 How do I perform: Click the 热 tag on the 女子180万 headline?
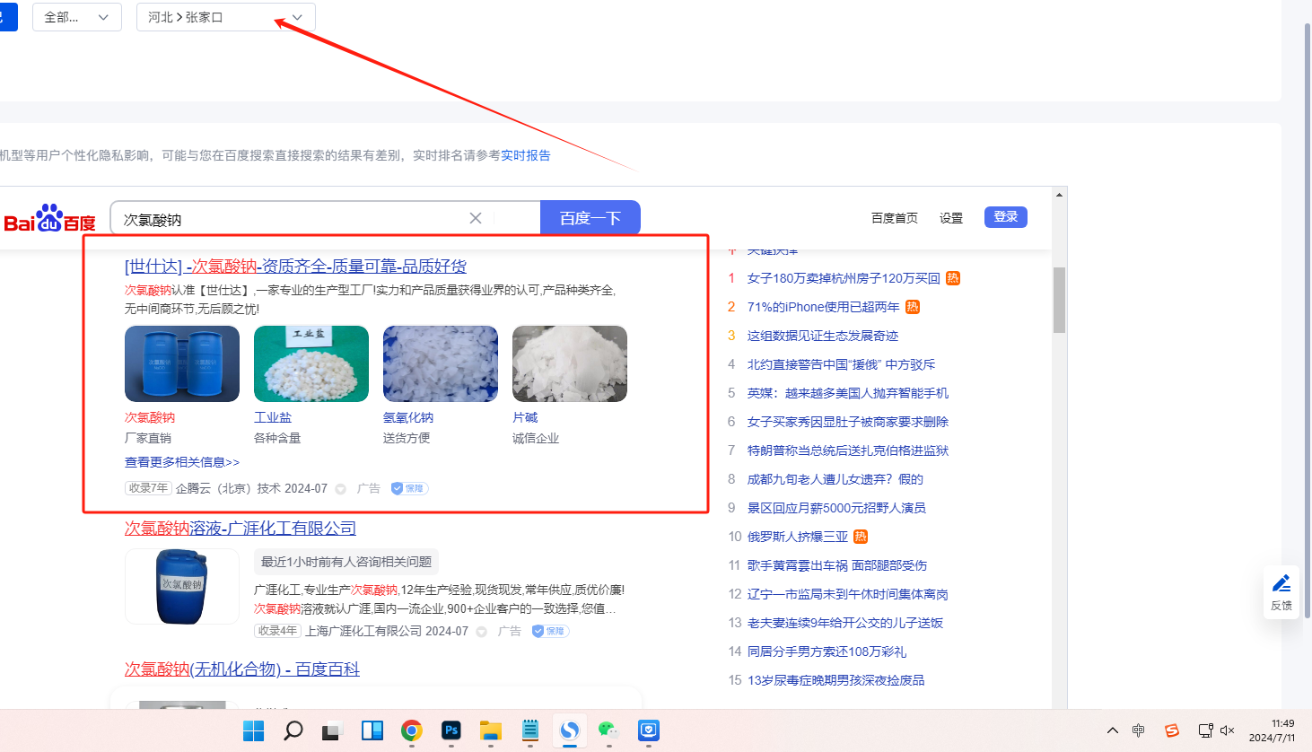pos(953,278)
